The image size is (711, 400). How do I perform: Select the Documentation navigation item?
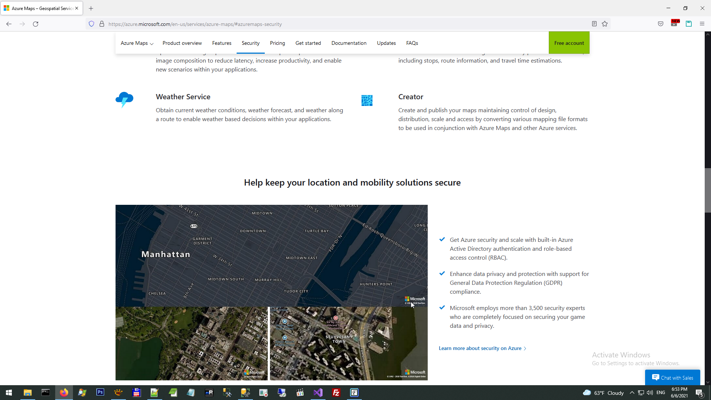(348, 43)
